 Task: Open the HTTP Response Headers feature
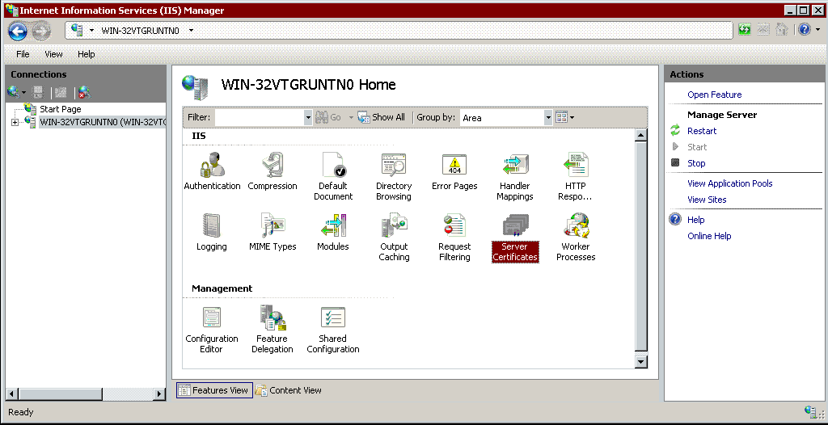coord(576,177)
